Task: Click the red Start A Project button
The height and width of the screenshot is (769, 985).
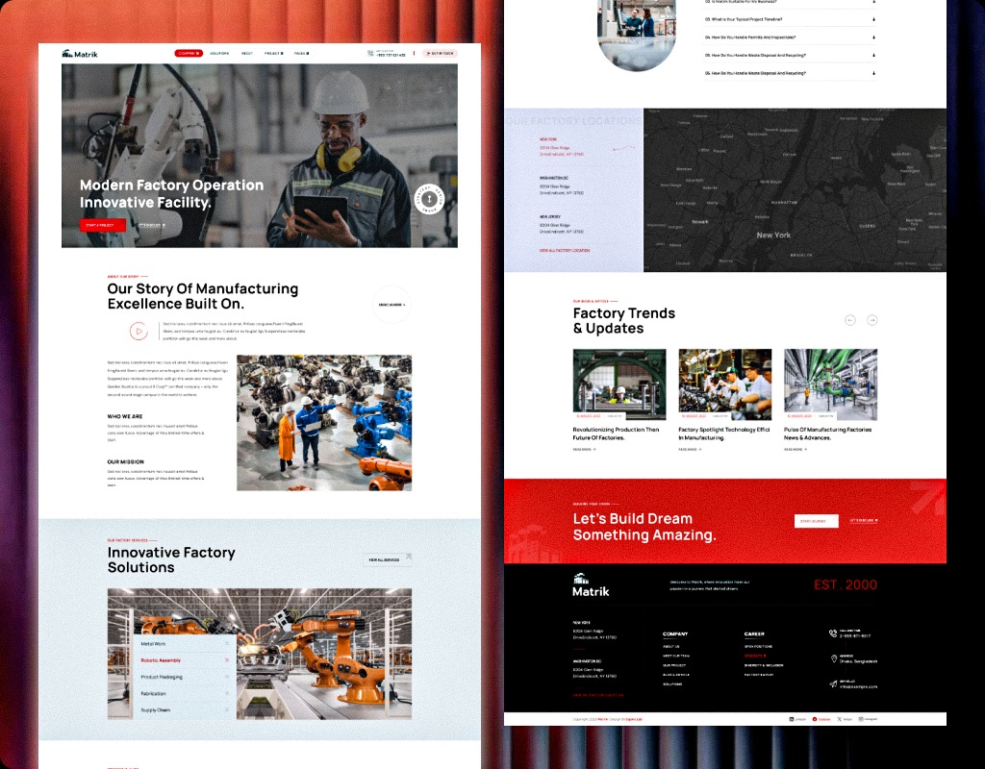Action: click(102, 225)
